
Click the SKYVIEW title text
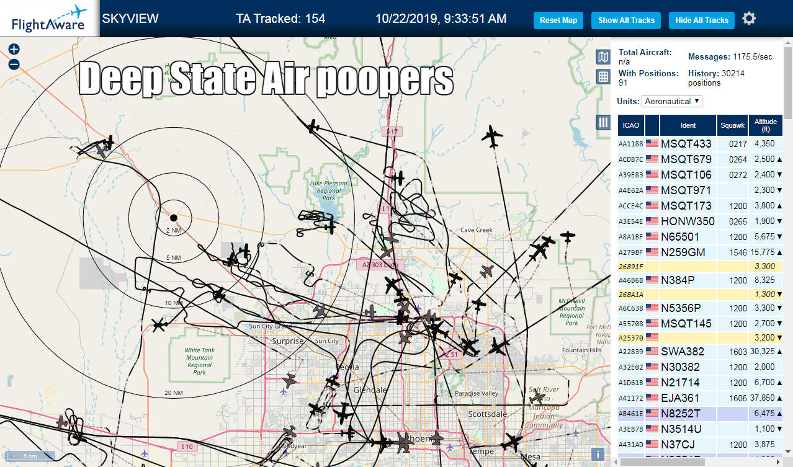click(130, 19)
